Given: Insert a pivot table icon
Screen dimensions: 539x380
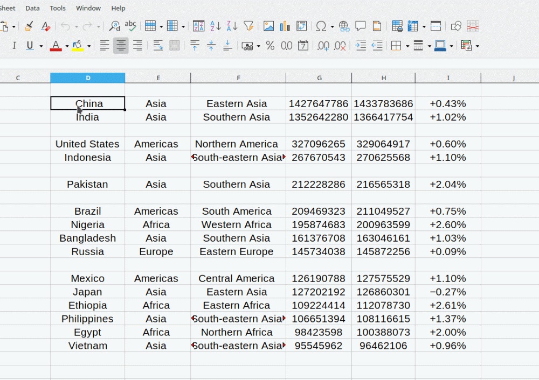Looking at the screenshot, I should [x=301, y=26].
